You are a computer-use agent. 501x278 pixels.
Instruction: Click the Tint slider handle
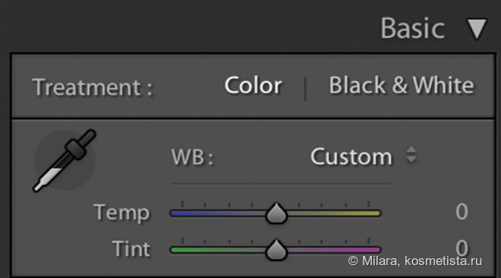click(276, 250)
